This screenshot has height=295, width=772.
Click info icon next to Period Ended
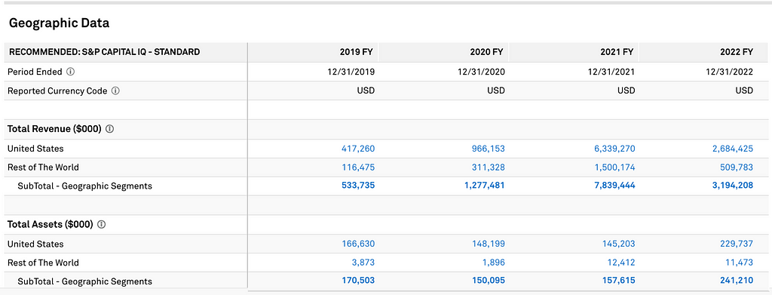[70, 72]
